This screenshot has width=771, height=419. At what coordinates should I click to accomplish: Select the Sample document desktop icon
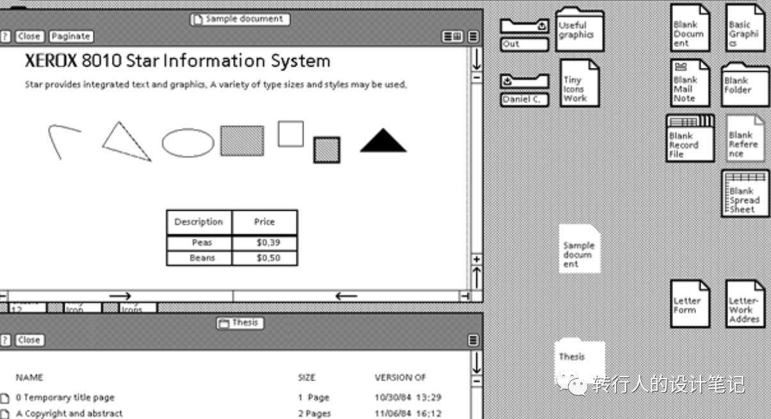pyautogui.click(x=580, y=249)
